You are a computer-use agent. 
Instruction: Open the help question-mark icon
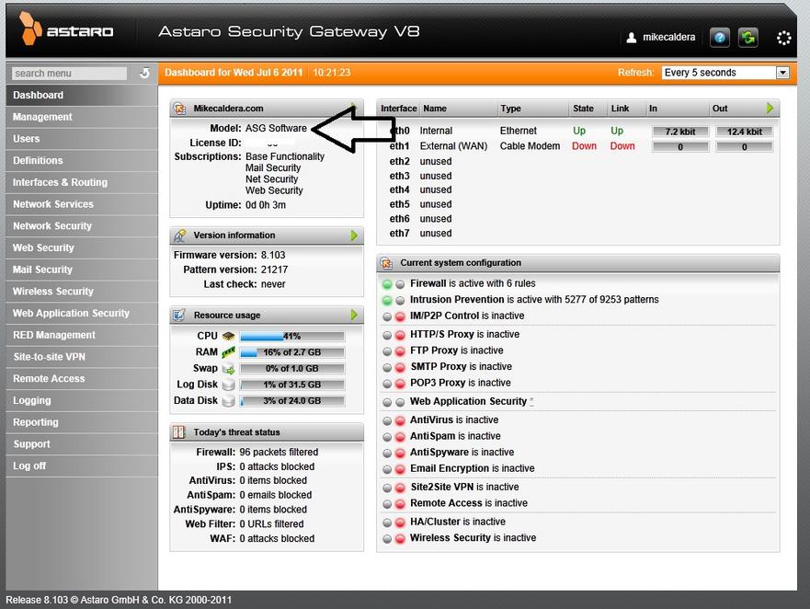[720, 37]
